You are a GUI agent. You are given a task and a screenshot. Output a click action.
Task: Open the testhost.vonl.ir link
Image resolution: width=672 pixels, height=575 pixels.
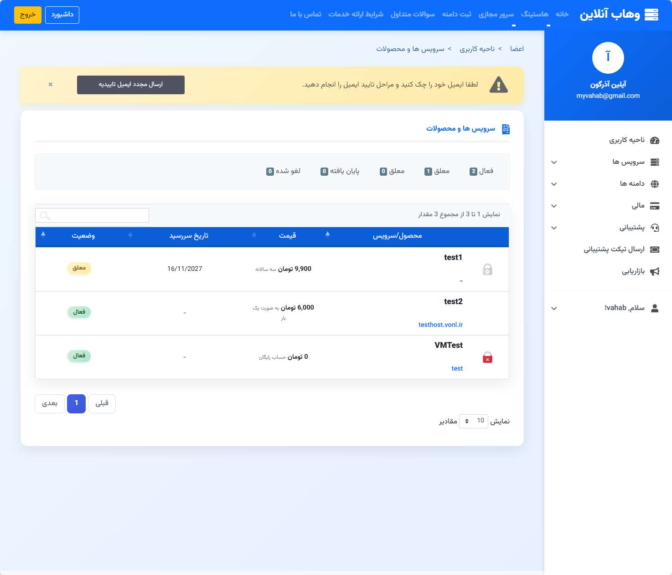[440, 325]
